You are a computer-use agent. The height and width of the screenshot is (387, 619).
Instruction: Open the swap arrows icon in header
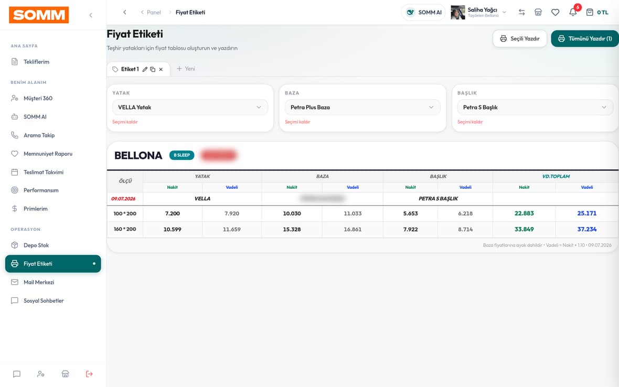[521, 12]
